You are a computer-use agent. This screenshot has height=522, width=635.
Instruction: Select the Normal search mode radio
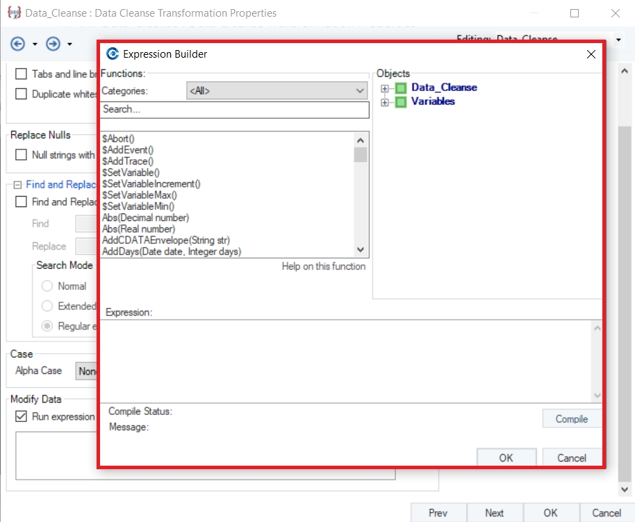pos(47,286)
